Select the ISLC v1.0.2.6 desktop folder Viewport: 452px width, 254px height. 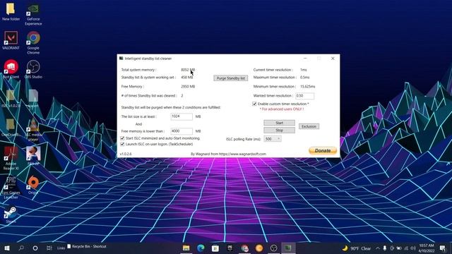11,98
